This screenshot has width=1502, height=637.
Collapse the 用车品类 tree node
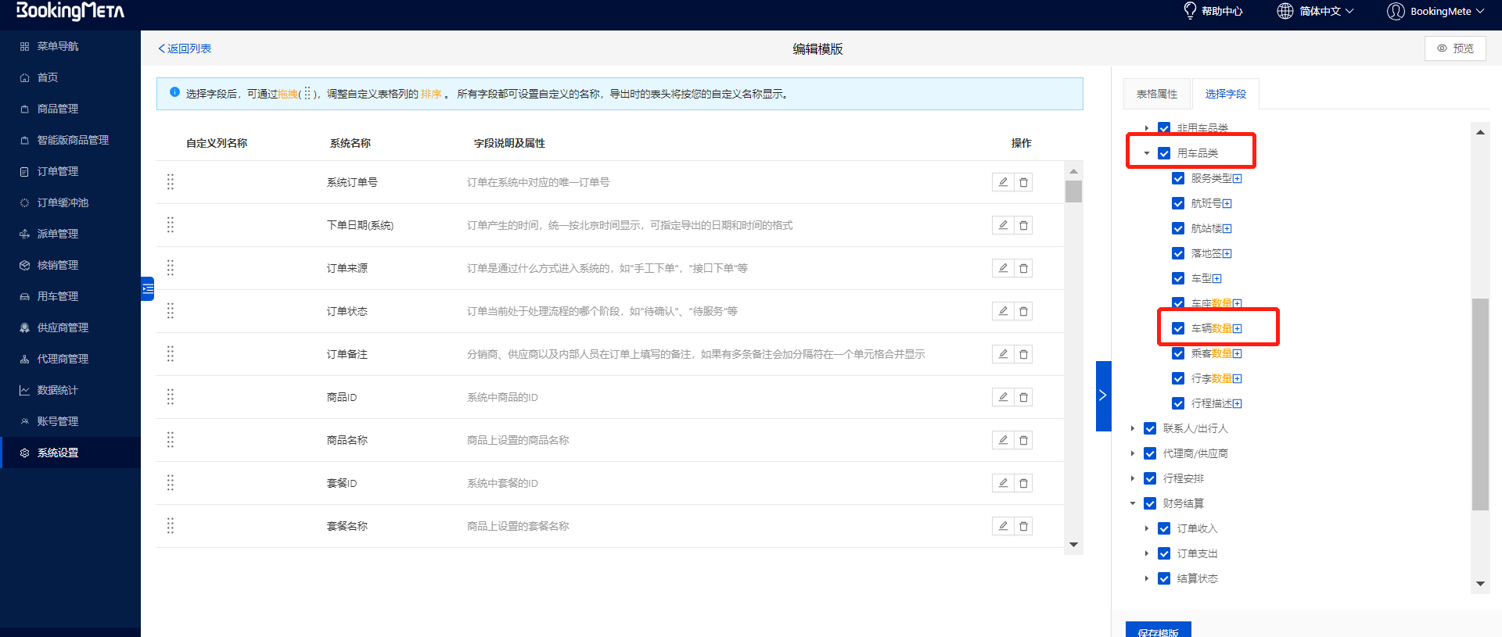tap(1147, 153)
